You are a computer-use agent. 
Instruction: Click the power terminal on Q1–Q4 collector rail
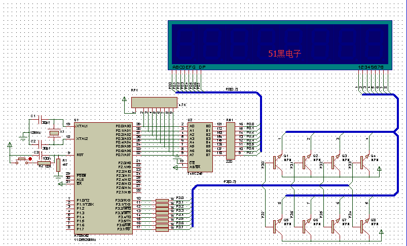[x=379, y=169]
